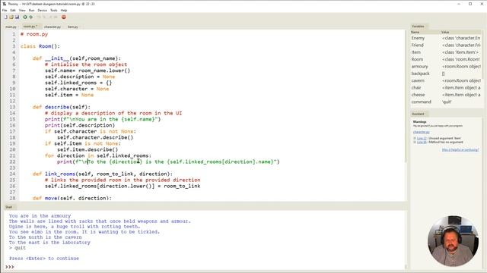Open the View menu
Image resolution: width=487 pixels, height=273 pixels.
coord(22,10)
